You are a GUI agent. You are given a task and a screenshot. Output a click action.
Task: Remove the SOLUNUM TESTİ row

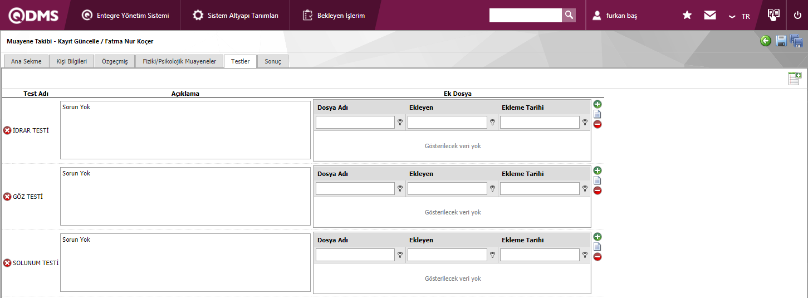pos(7,263)
